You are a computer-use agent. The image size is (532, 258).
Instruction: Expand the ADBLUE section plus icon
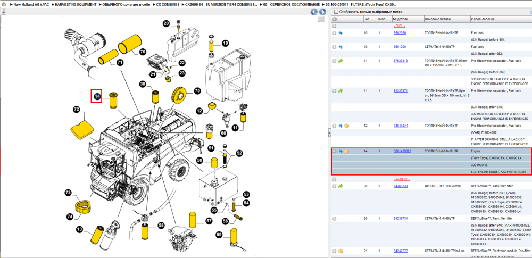pyautogui.click(x=335, y=179)
